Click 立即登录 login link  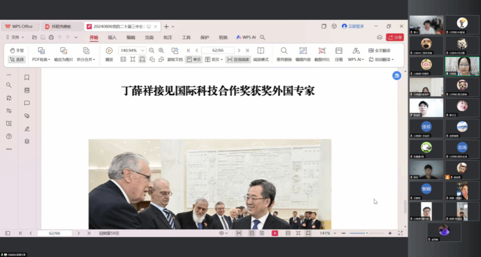(353, 26)
